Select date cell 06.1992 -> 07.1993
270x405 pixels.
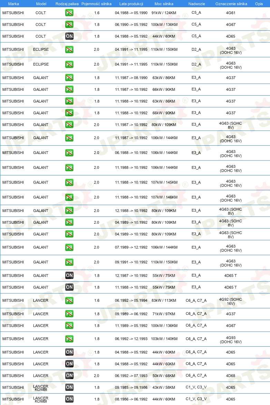pyautogui.click(x=131, y=376)
